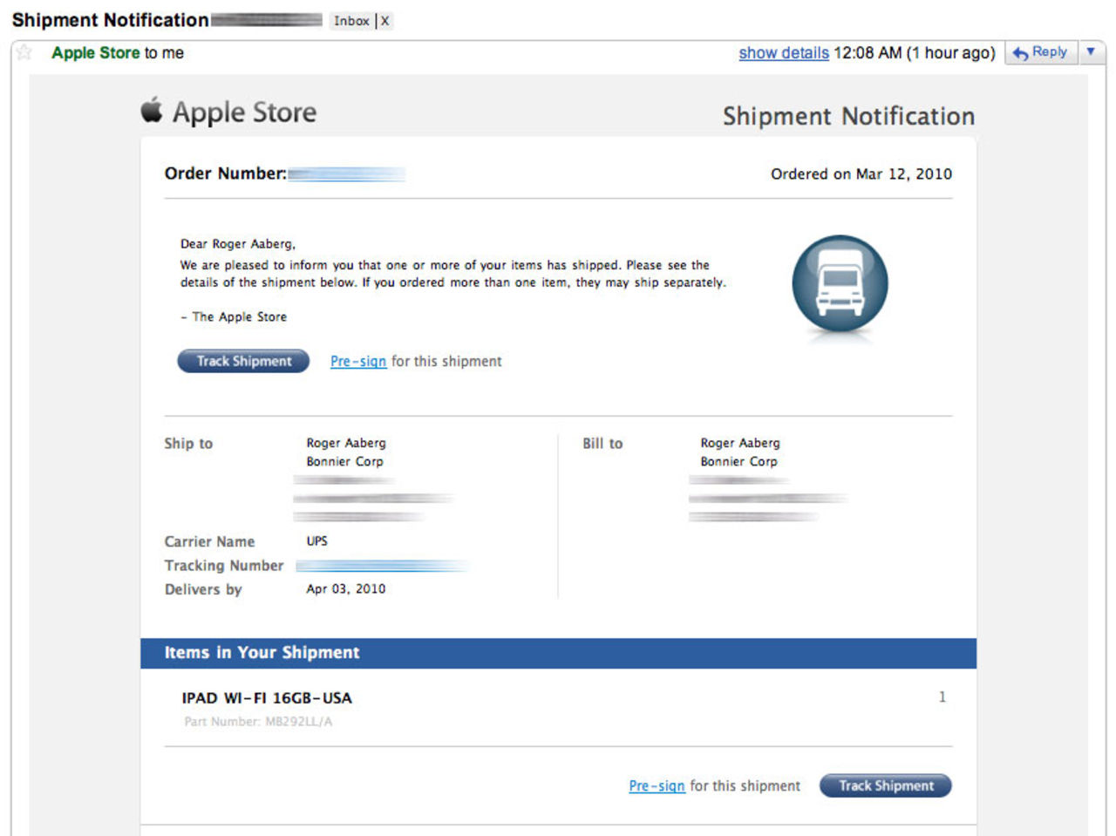Screen dimensions: 1116x836
Task: Star this Apple Store email
Action: pyautogui.click(x=24, y=52)
